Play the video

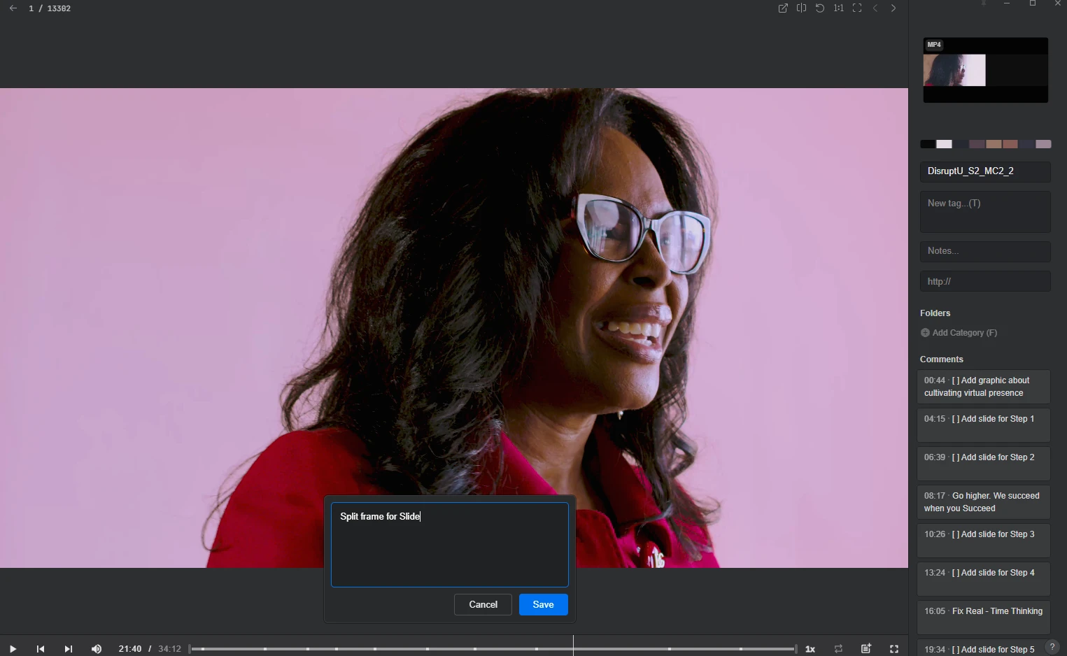coord(13,649)
